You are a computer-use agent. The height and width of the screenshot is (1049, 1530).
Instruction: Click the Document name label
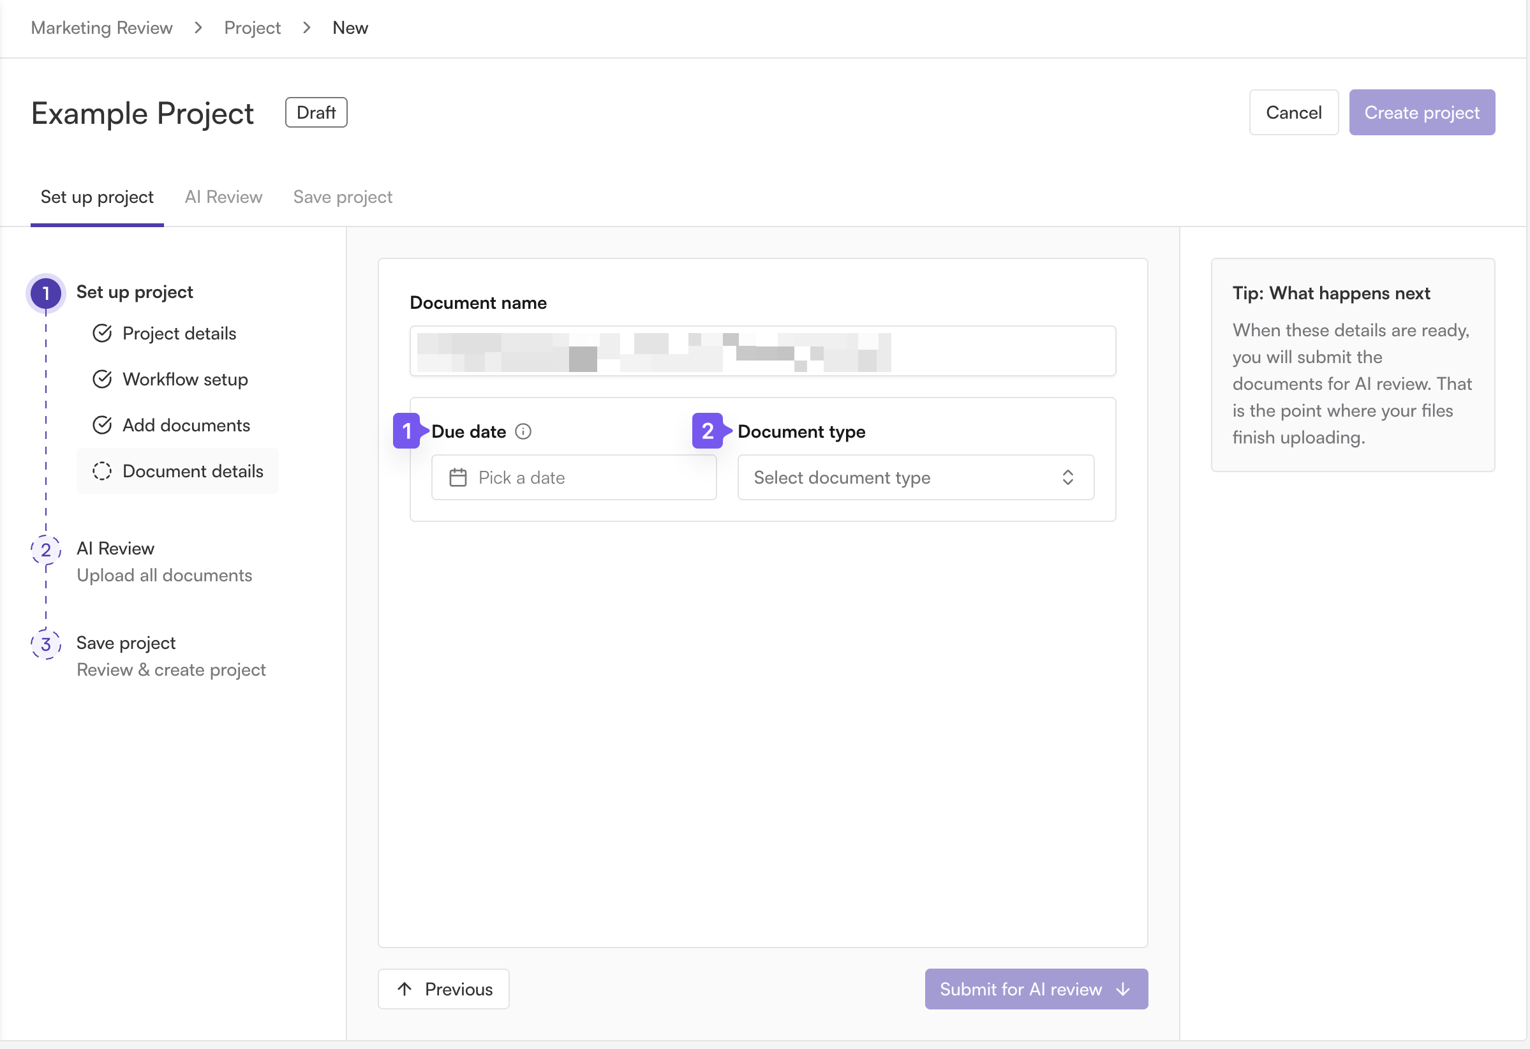478,303
